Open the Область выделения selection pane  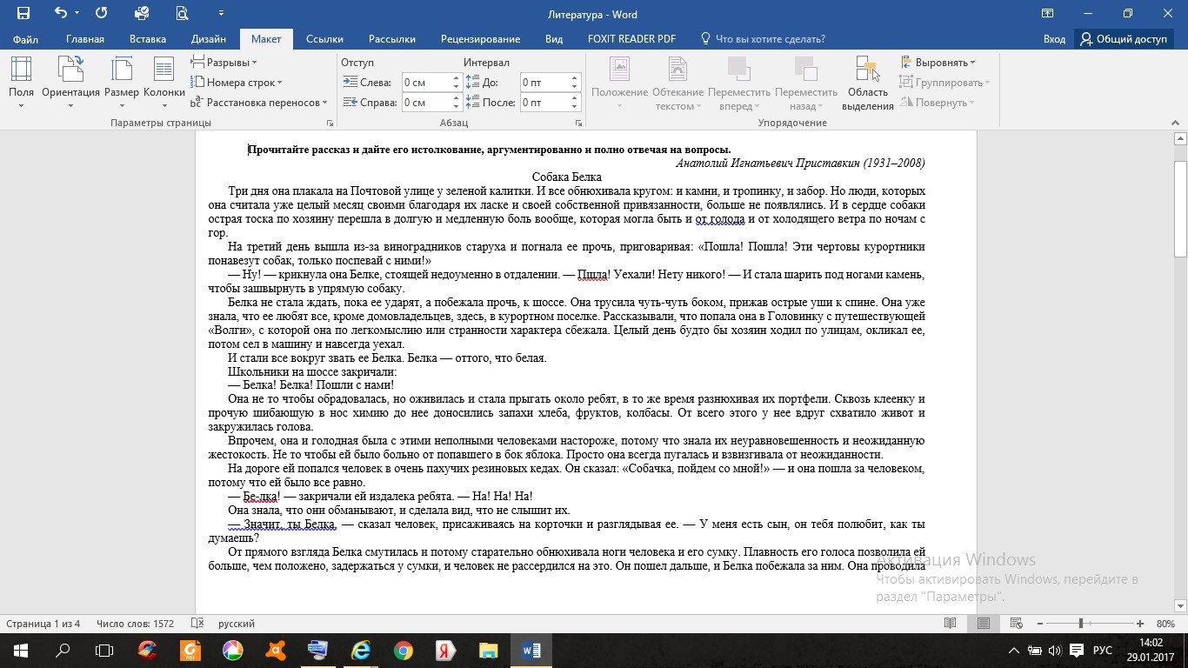point(867,83)
